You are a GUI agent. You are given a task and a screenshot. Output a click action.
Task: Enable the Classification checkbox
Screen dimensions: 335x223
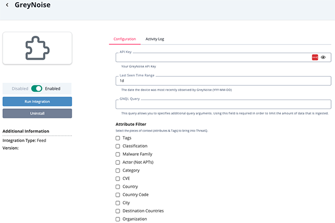click(118, 146)
